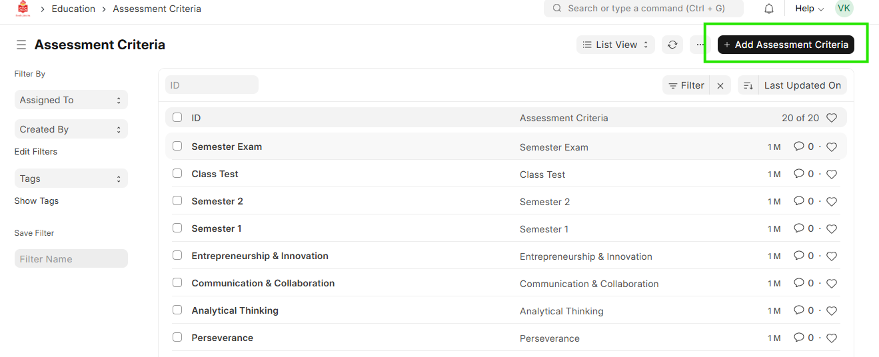Open the three-dots more options menu
This screenshot has height=357, width=879.
coord(700,45)
